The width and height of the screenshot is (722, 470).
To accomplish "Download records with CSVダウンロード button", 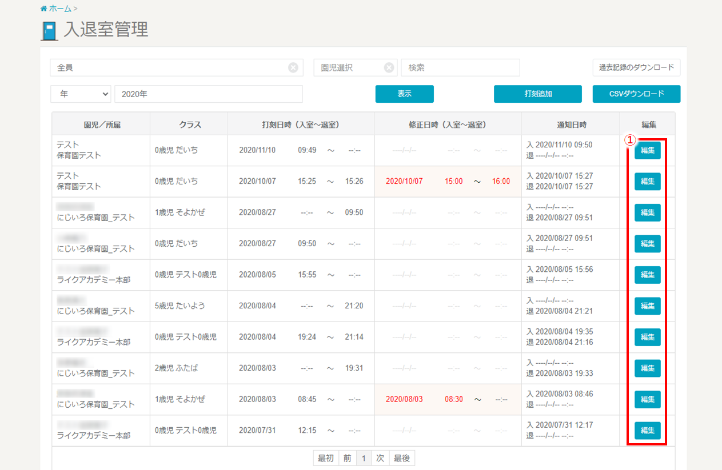I will (636, 94).
